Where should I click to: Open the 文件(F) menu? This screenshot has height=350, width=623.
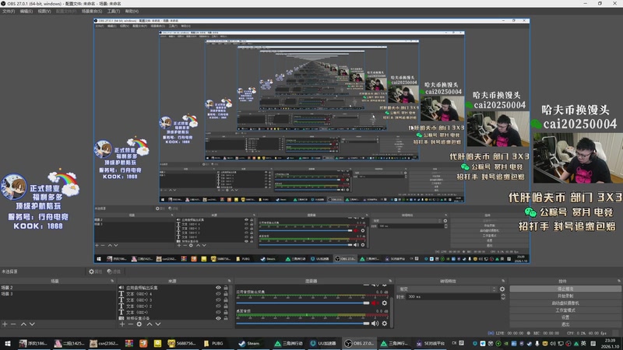click(9, 11)
